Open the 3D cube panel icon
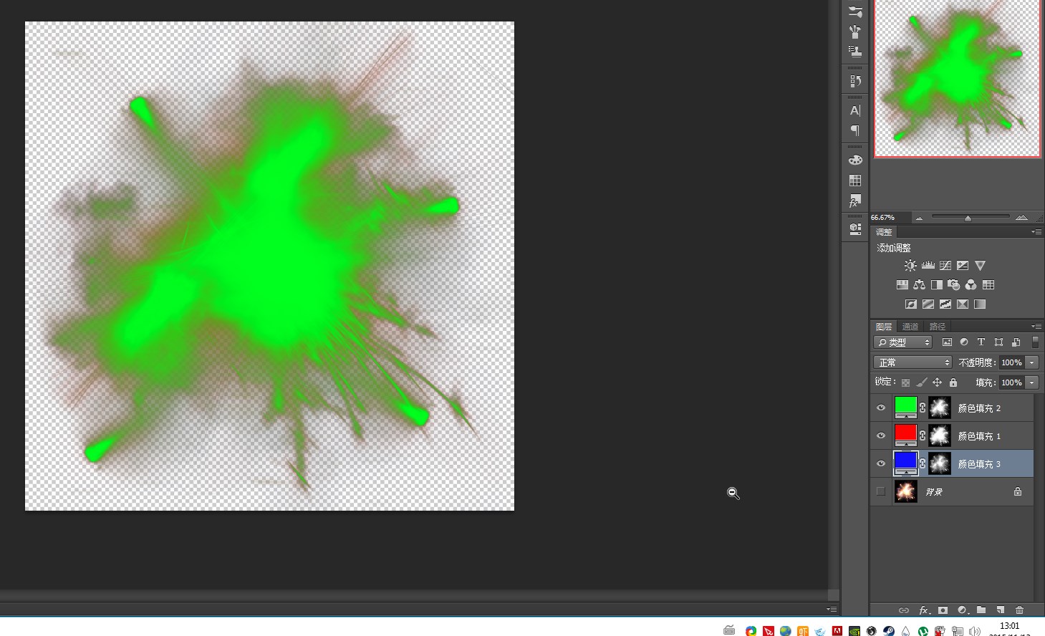The height and width of the screenshot is (636, 1045). [x=855, y=229]
